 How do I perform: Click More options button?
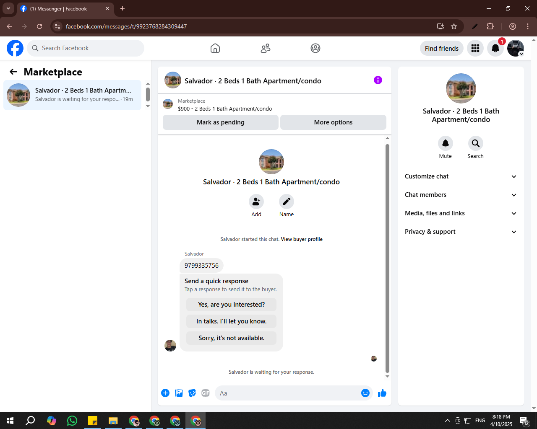pos(333,122)
